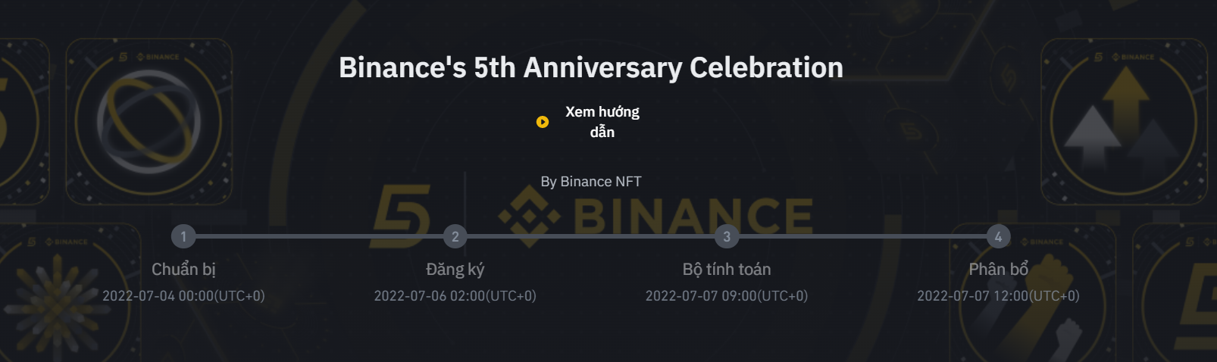Click the Binance's 5th Anniversary Celebration title
Image resolution: width=1217 pixels, height=362 pixels.
point(591,67)
